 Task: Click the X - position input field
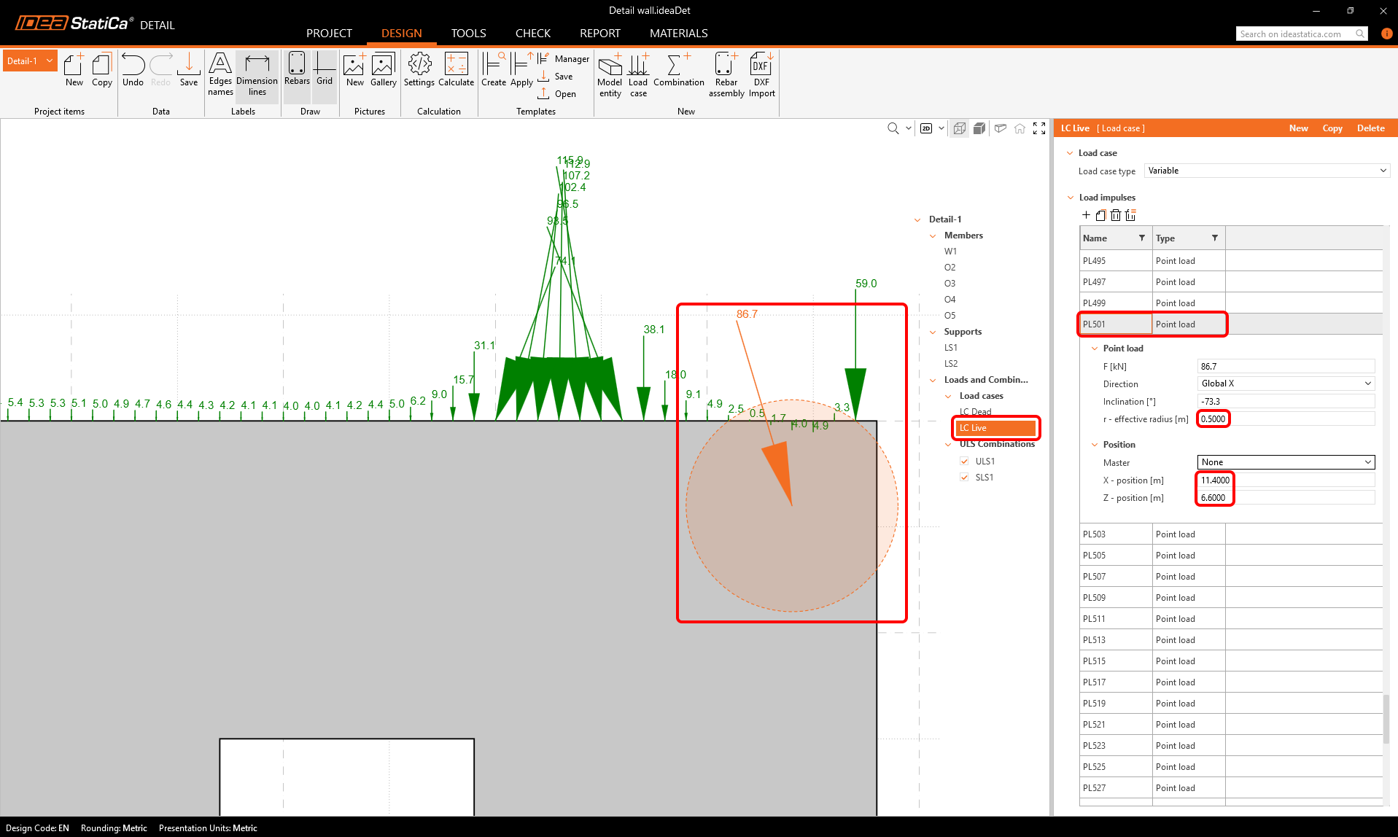coord(1286,480)
